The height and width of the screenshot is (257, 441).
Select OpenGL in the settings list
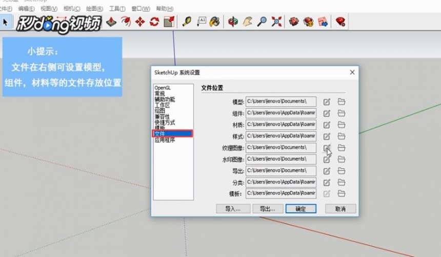click(x=163, y=88)
